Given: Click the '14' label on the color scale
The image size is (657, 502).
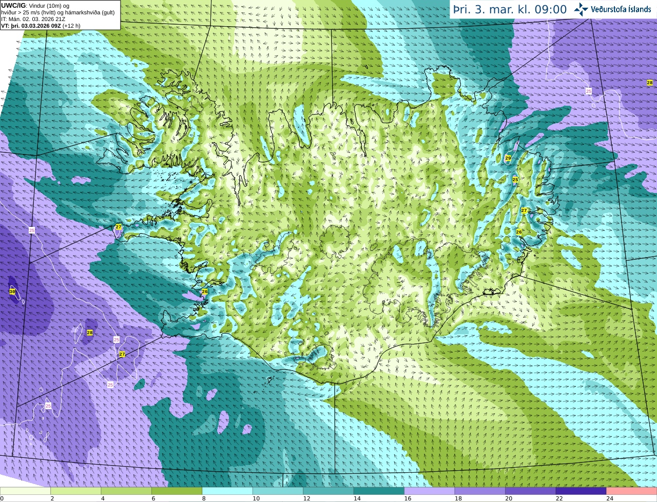Looking at the screenshot, I should tap(357, 498).
